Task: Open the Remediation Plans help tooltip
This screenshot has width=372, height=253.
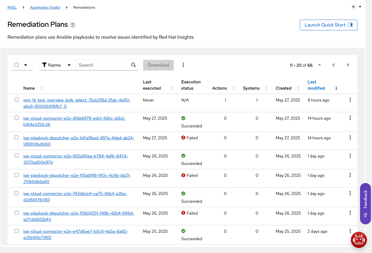Action: (72, 25)
